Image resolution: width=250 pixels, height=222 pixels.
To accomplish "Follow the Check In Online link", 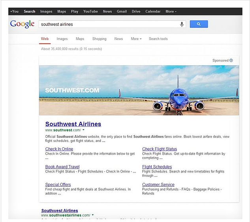I will [x=59, y=149].
